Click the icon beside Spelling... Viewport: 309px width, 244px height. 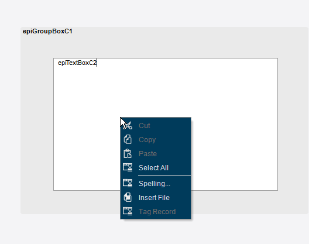click(x=128, y=183)
